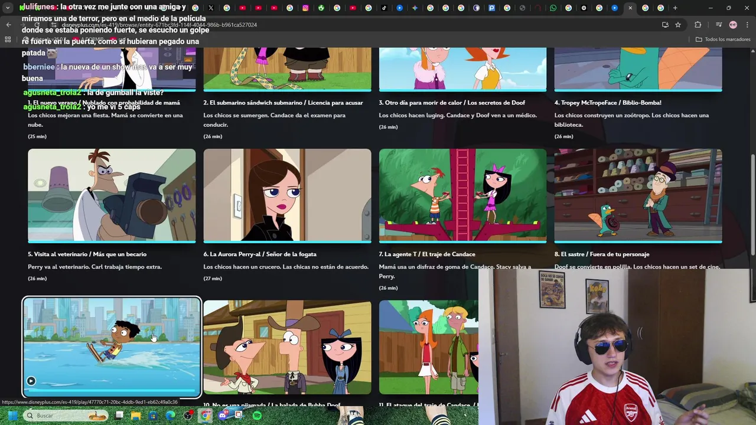Open the 'Todos los marcadores' folder
Screen dimensions: 756x425
click(x=723, y=40)
